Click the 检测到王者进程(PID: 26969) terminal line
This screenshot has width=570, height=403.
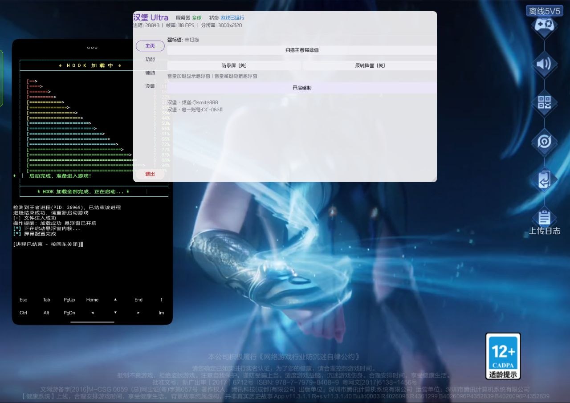coord(67,207)
